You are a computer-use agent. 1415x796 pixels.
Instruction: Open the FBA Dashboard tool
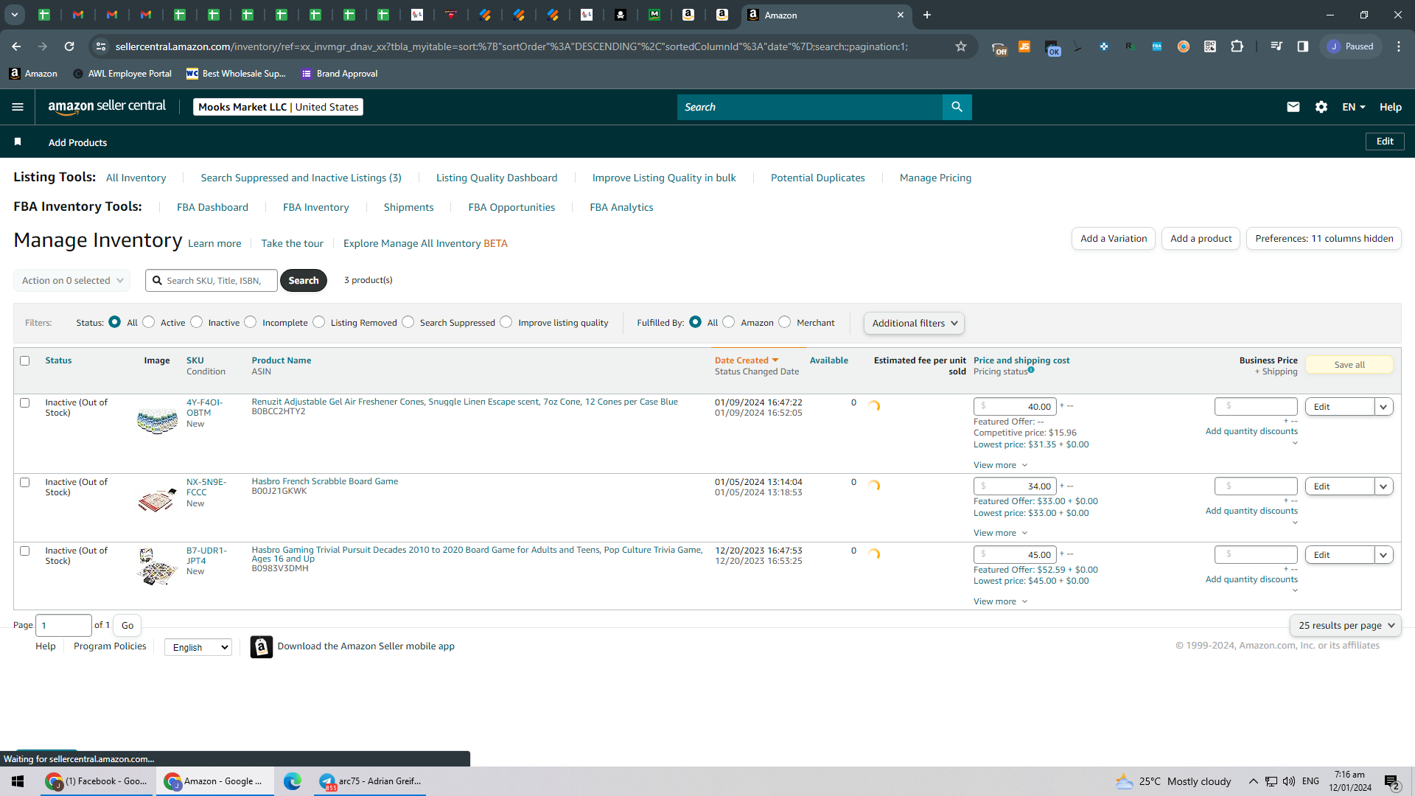pyautogui.click(x=212, y=207)
